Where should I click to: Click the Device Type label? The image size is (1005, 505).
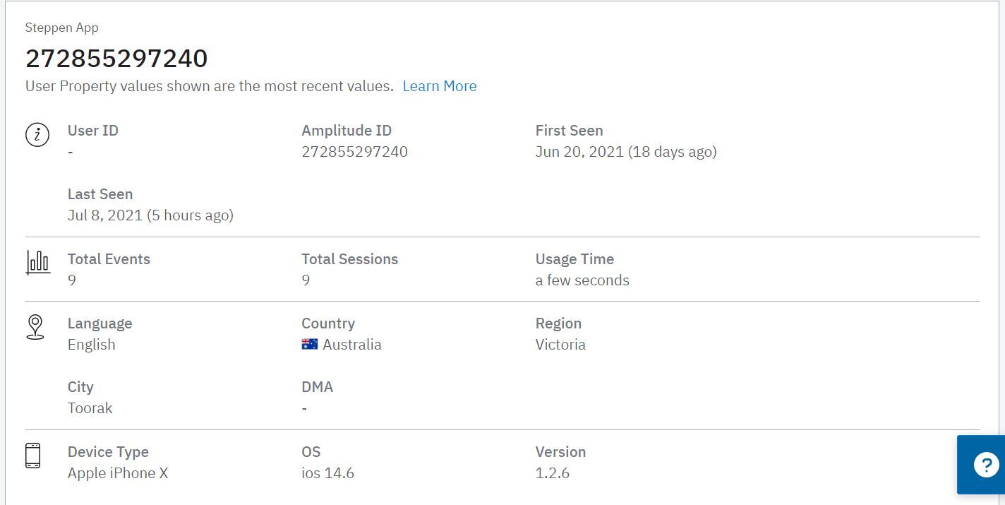point(108,452)
